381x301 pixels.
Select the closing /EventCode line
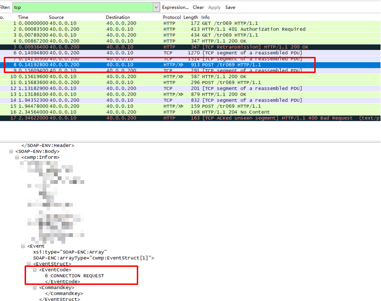tap(62, 282)
